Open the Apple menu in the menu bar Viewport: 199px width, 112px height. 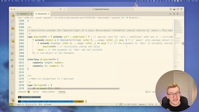pyautogui.click(x=2, y=1)
